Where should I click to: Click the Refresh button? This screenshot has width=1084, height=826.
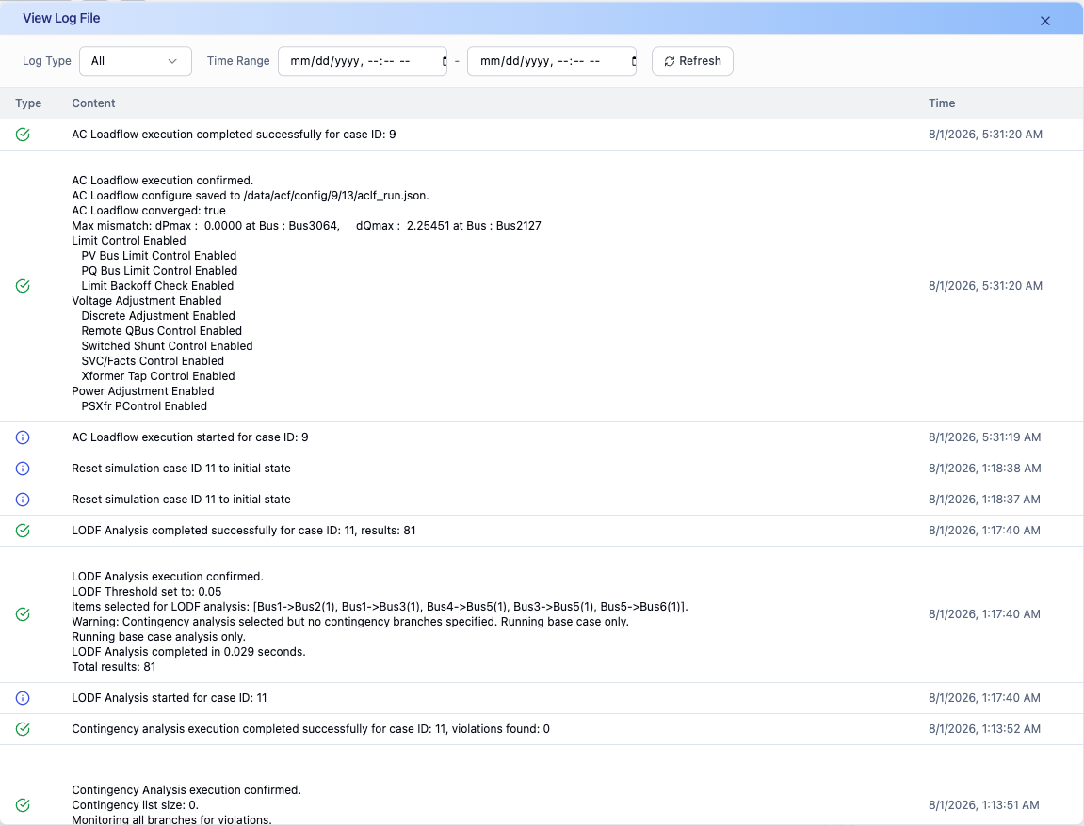692,61
